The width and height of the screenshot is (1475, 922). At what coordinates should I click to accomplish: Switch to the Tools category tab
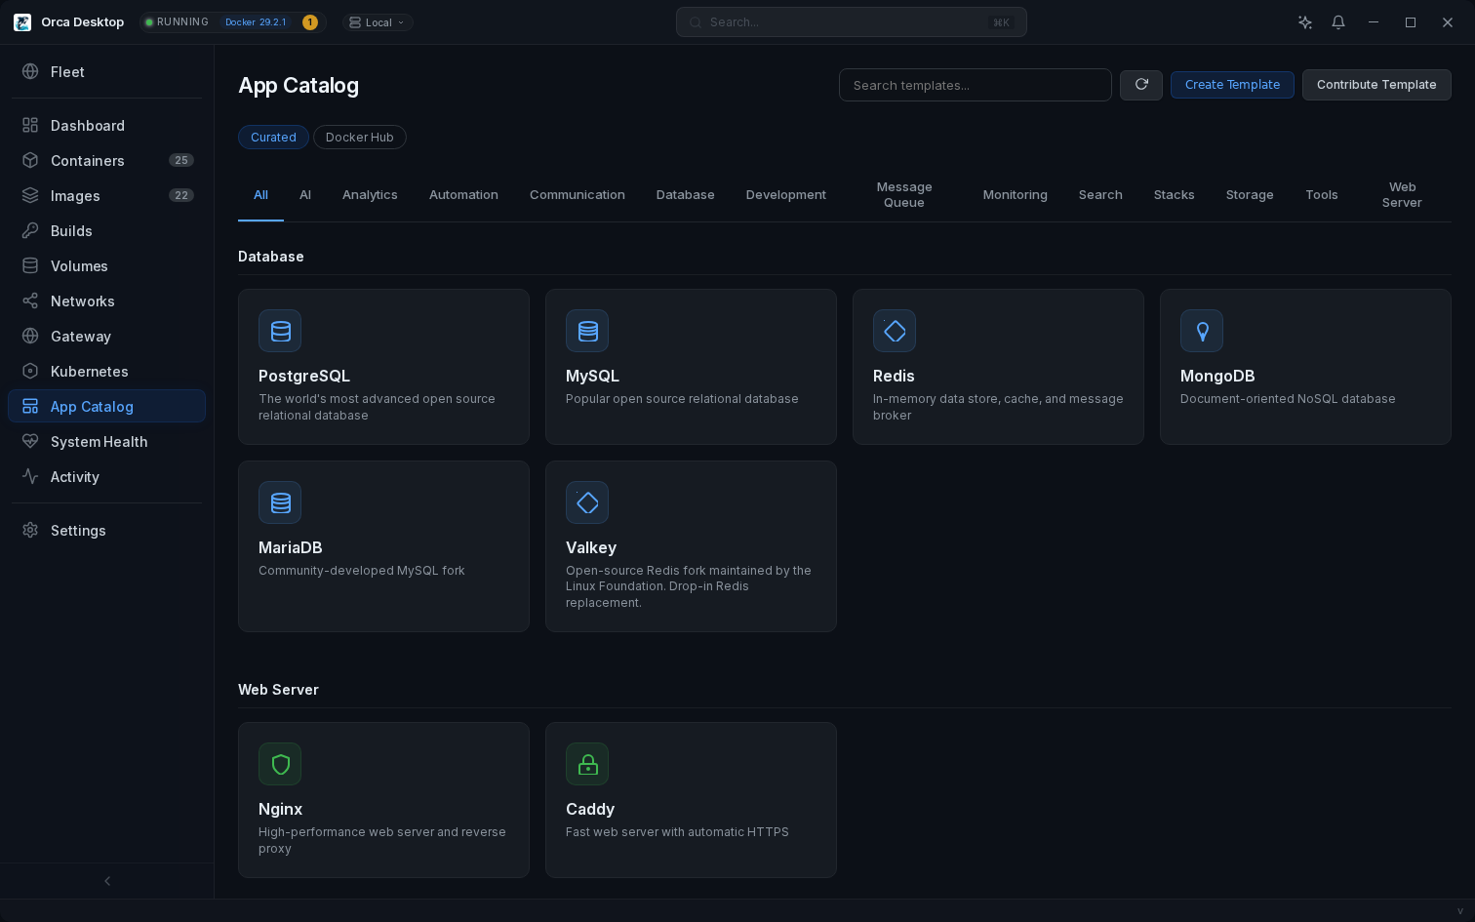1322,195
